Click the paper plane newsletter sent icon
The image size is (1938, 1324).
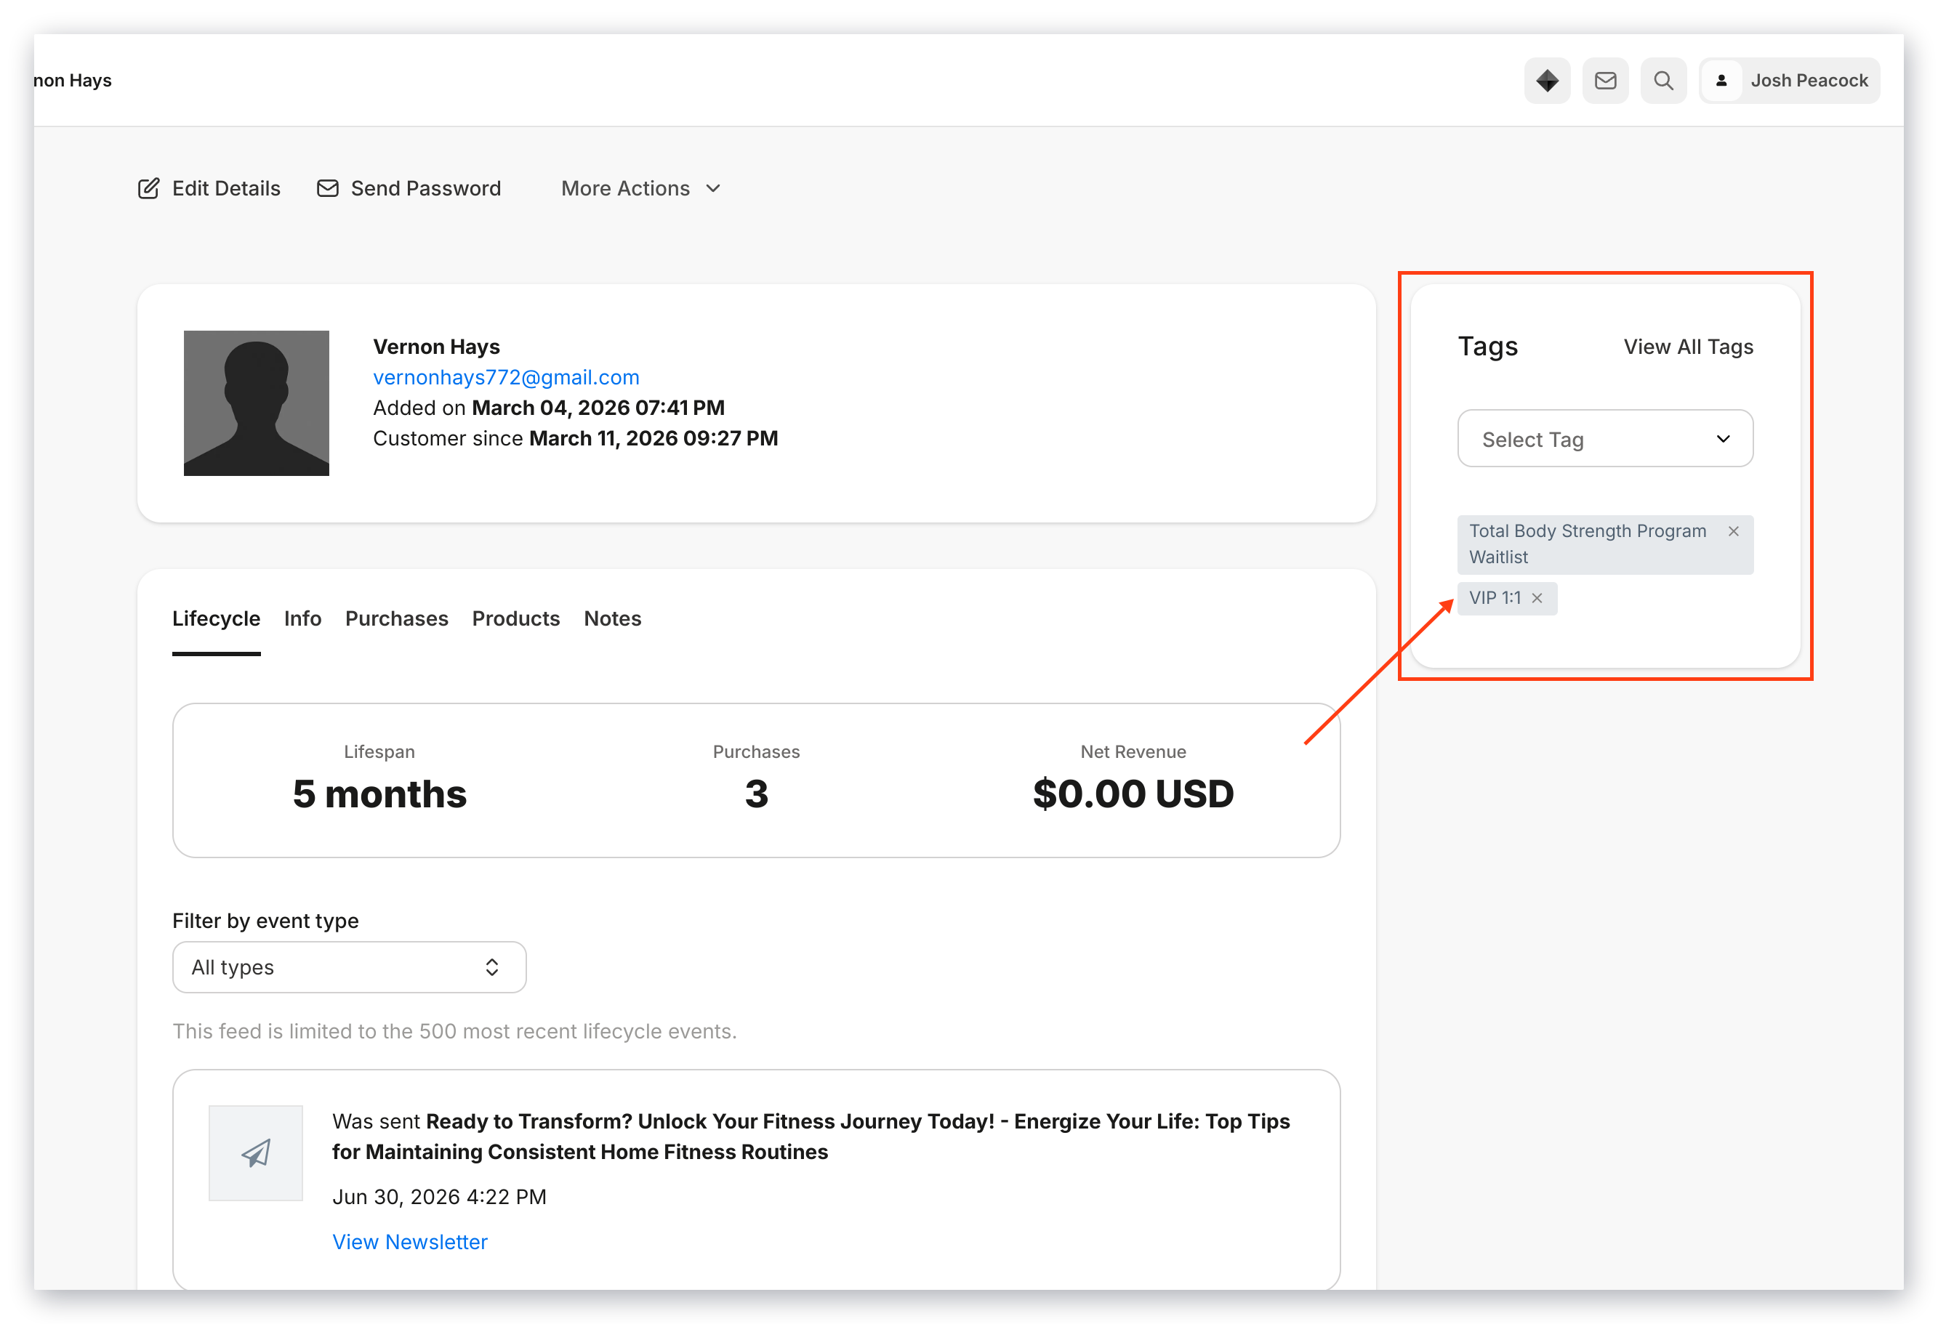coord(255,1153)
